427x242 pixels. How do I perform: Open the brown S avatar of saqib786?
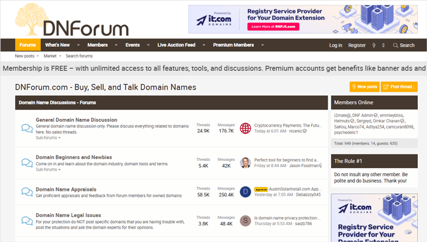click(x=245, y=221)
